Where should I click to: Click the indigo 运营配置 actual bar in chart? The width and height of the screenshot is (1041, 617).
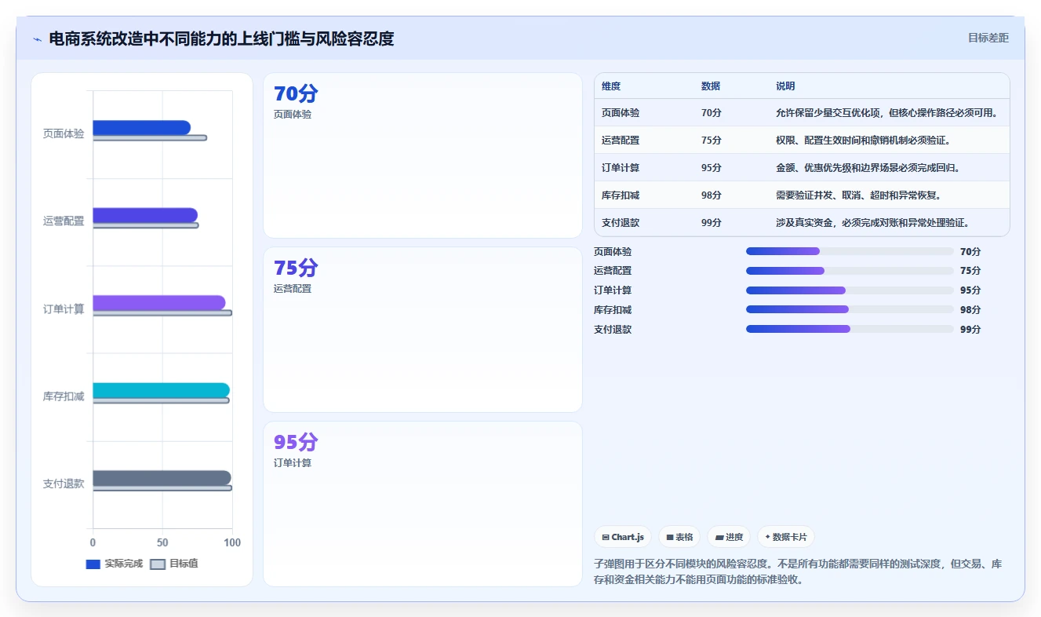point(145,215)
